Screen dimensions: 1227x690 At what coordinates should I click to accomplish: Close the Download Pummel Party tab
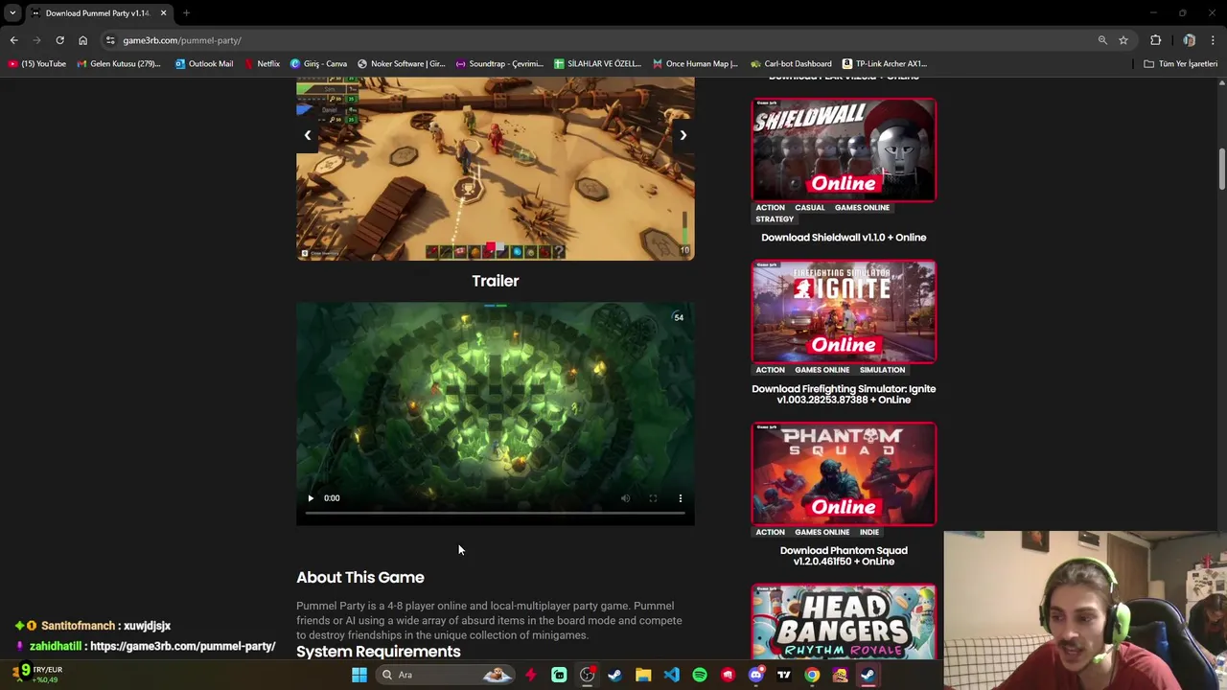click(x=163, y=13)
